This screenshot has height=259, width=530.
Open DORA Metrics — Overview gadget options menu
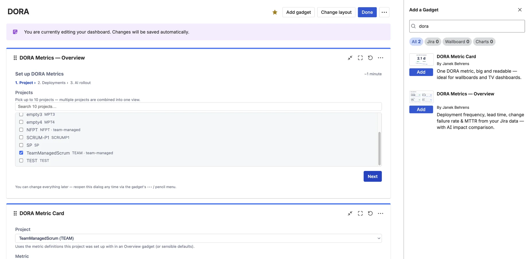[x=381, y=58]
